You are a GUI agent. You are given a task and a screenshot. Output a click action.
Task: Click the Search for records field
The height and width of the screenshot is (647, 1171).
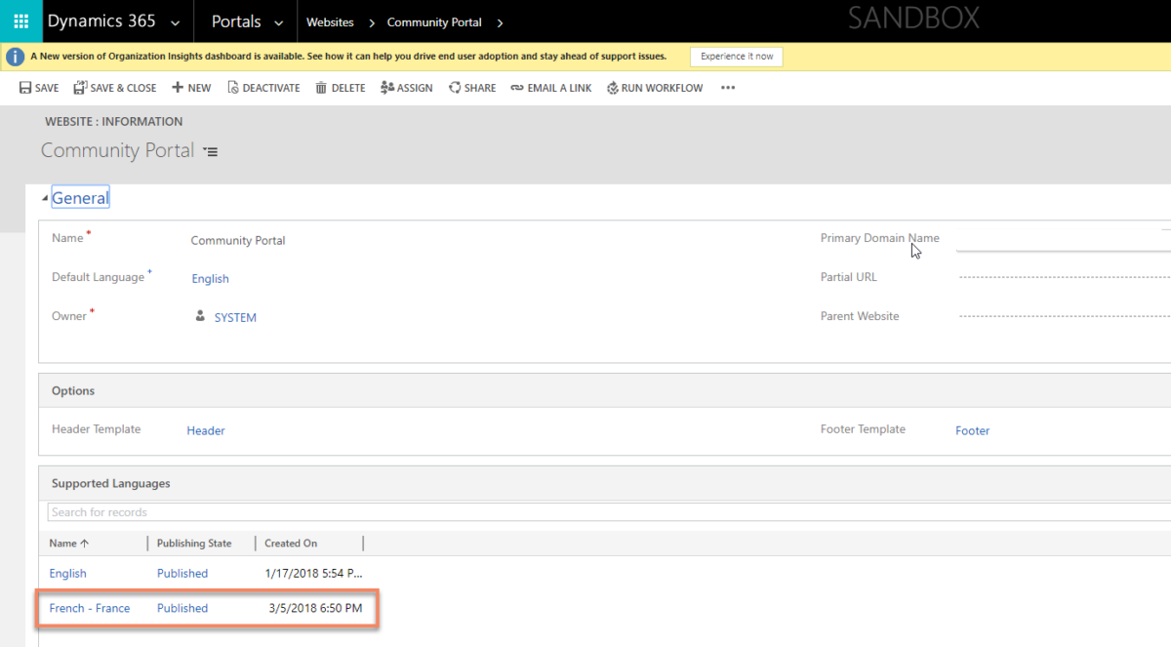pyautogui.click(x=609, y=512)
